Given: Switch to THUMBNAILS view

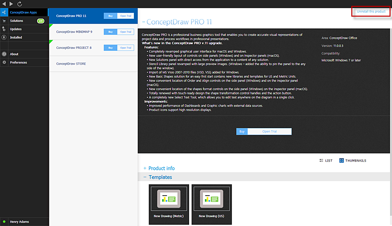Looking at the screenshot, I should pyautogui.click(x=352, y=160).
